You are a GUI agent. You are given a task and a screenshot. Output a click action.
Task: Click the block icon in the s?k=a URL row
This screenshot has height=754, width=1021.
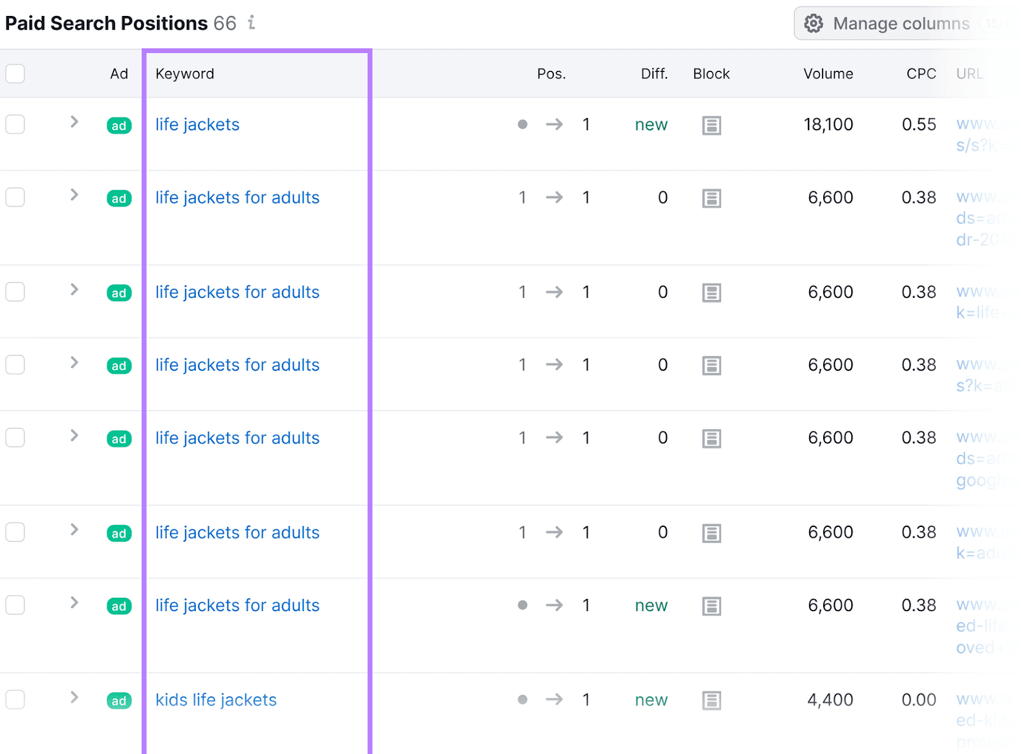(712, 366)
